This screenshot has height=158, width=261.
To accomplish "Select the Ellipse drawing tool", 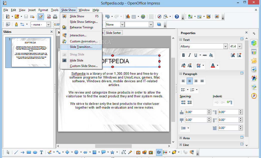I will pyautogui.click(x=35, y=152).
